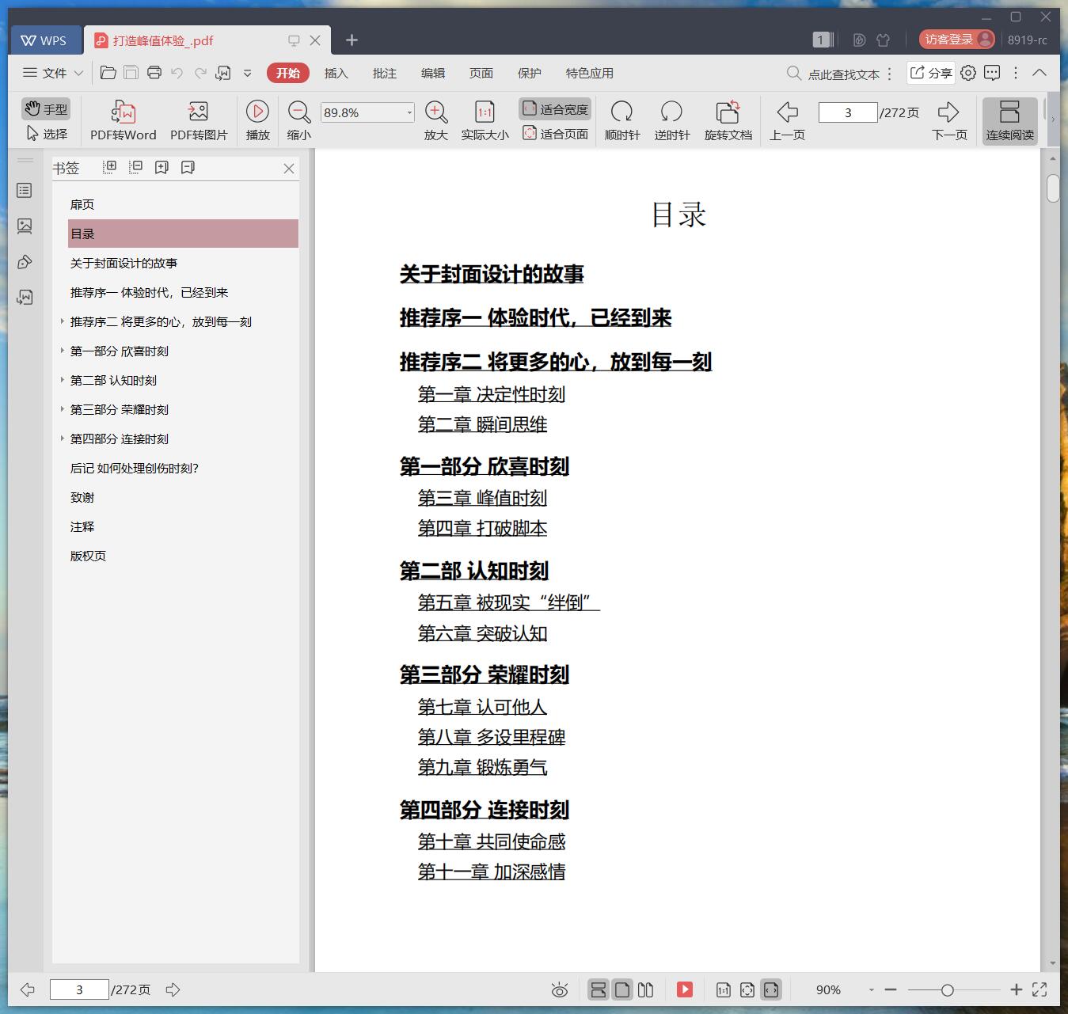The image size is (1068, 1014).
Task: Go to 下一页 with right arrow
Action: tap(949, 121)
